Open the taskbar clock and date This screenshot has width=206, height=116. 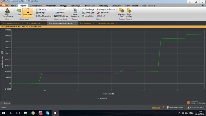click(x=200, y=113)
